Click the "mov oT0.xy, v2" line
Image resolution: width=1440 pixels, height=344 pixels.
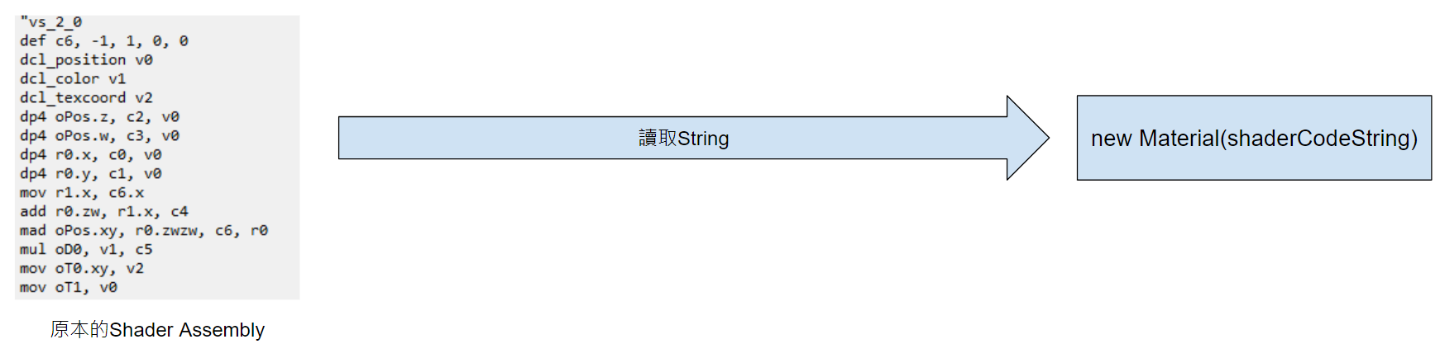[x=82, y=269]
